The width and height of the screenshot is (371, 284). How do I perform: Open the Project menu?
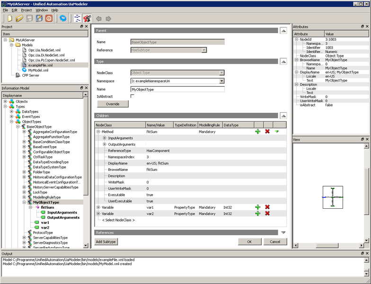26,10
